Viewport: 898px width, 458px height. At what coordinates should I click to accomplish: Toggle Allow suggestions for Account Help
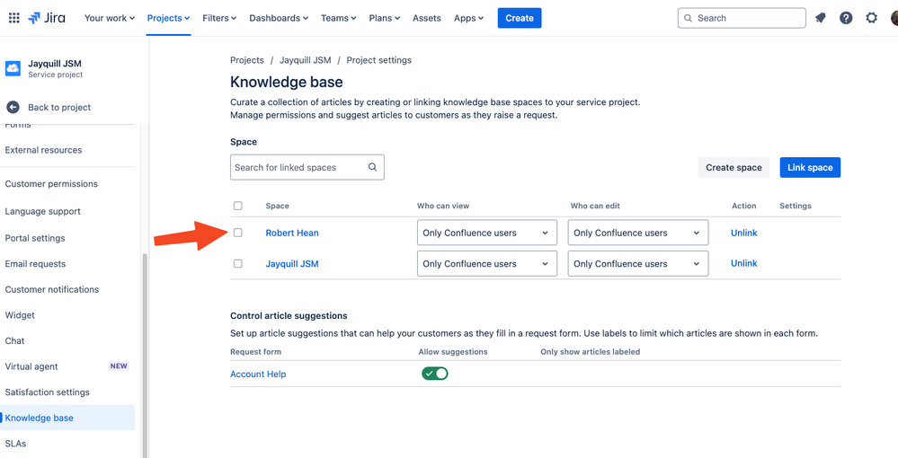coord(435,374)
